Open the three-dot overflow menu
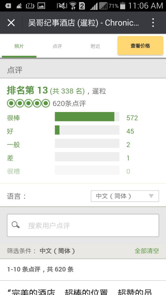 tap(153, 23)
